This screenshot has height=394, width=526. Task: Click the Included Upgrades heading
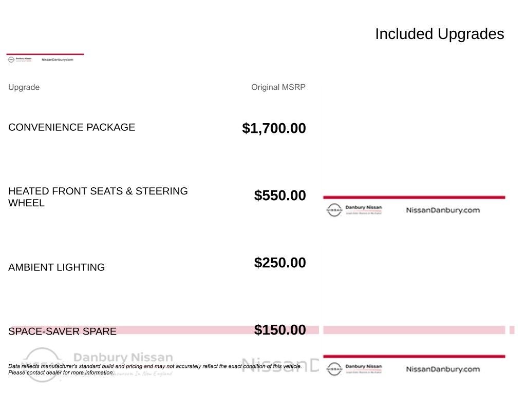click(440, 34)
